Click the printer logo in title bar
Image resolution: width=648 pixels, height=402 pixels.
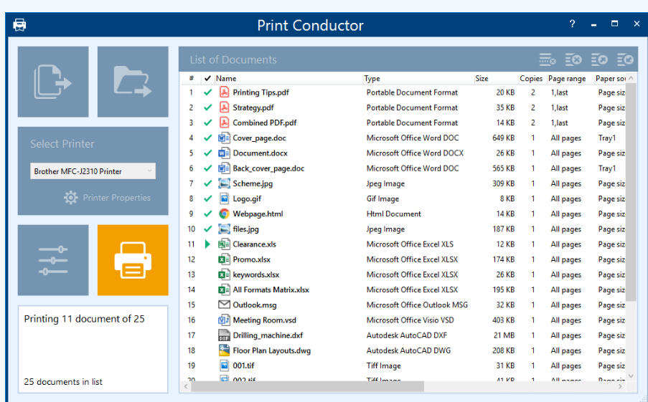pos(19,25)
